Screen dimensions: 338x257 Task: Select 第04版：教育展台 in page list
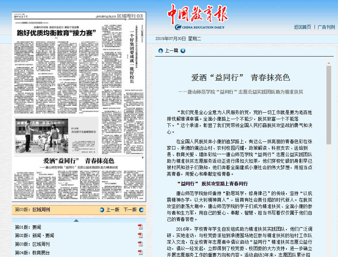coord(32,253)
